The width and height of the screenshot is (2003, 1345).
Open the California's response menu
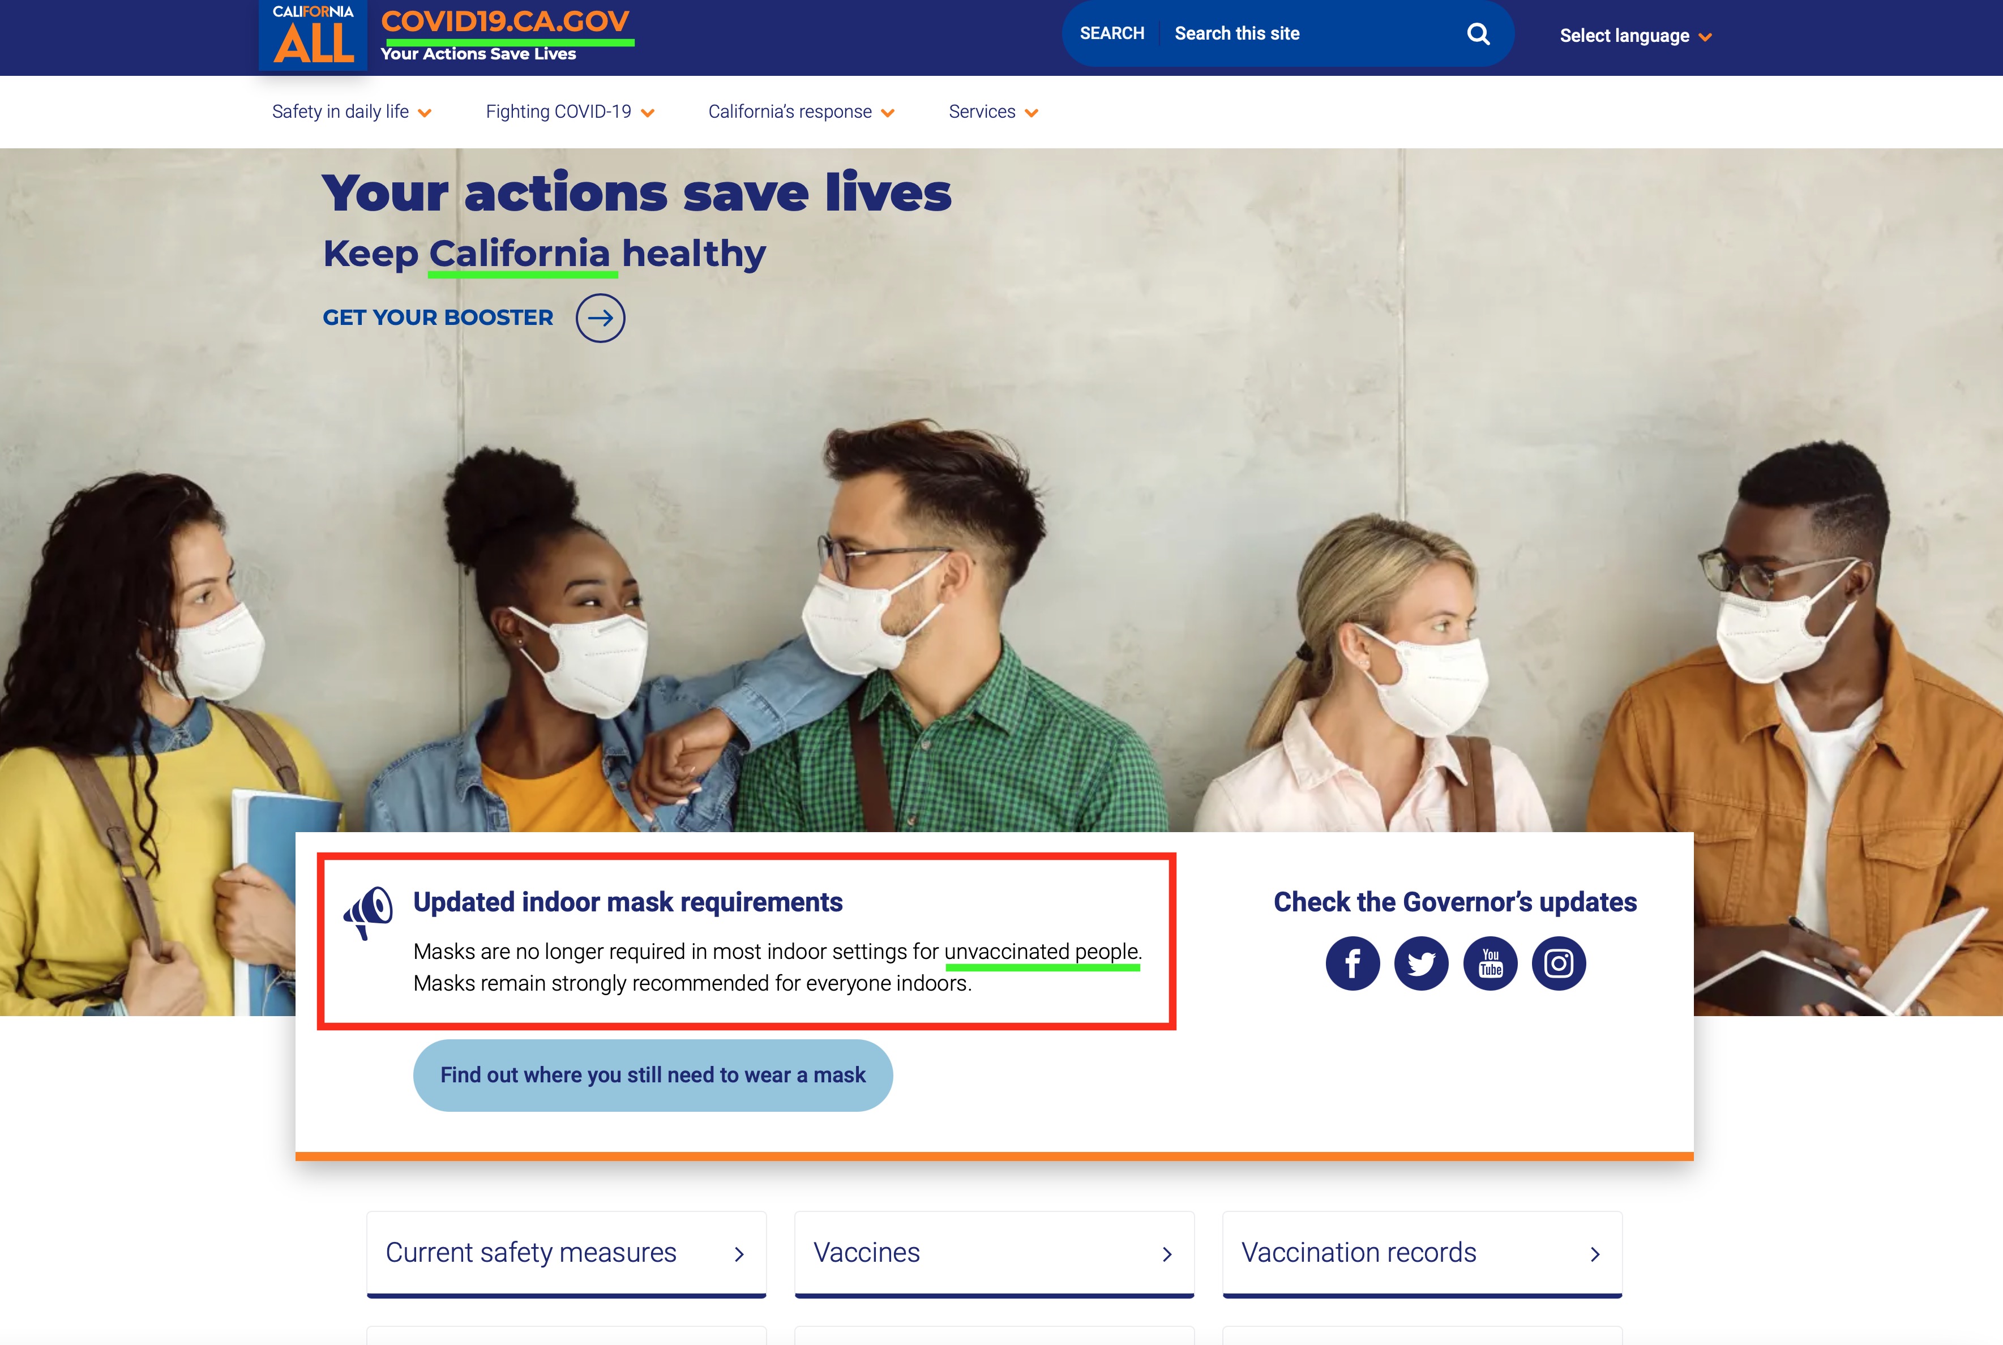[x=801, y=113]
